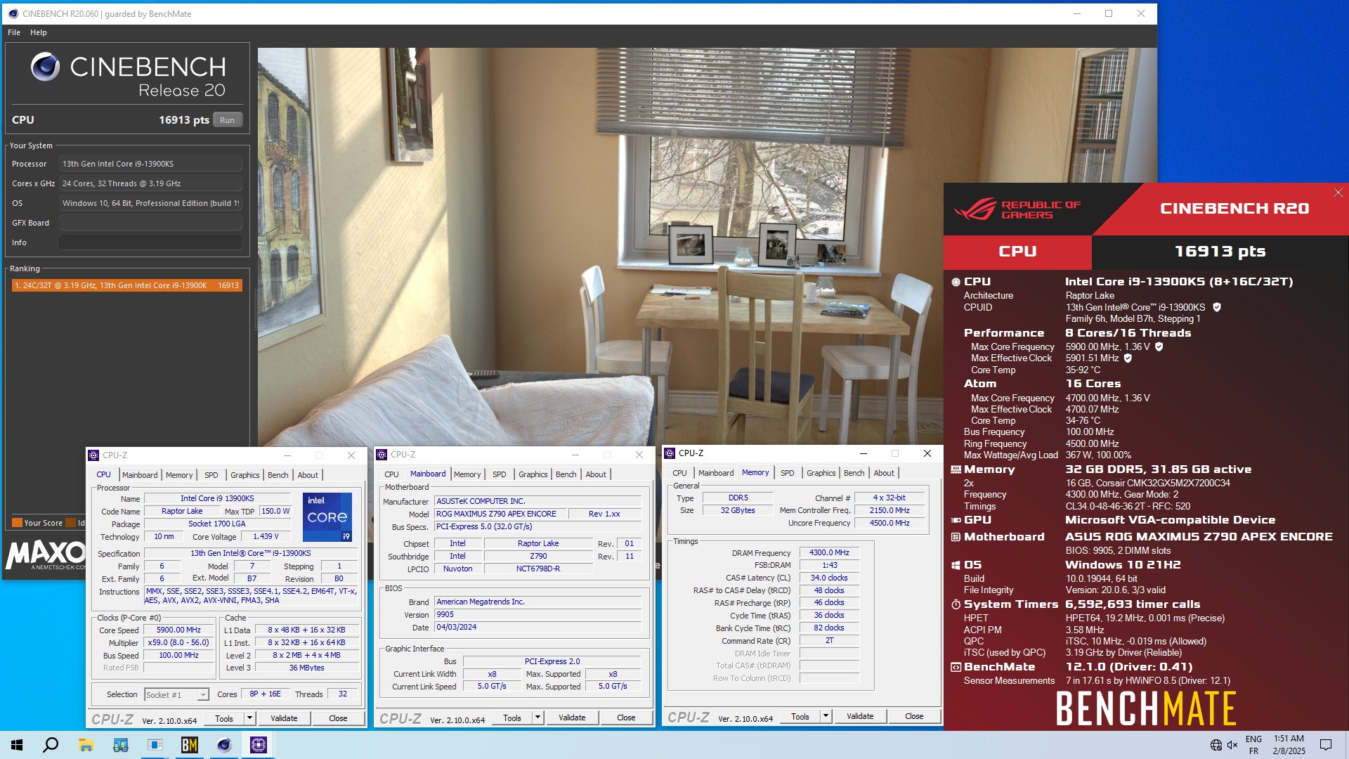The width and height of the screenshot is (1349, 759).
Task: Click taskbar clock 1:51 AM
Action: click(x=1289, y=739)
